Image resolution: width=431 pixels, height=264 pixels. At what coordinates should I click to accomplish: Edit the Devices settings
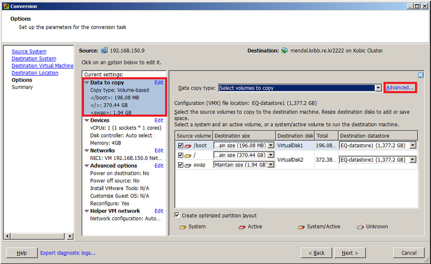point(159,120)
